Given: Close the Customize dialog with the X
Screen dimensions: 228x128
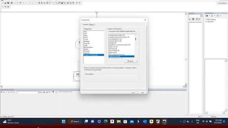Looking at the screenshot, I should pyautogui.click(x=145, y=20).
